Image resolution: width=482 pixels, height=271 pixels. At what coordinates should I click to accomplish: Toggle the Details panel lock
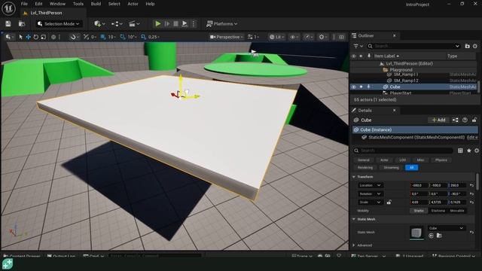[x=474, y=120]
